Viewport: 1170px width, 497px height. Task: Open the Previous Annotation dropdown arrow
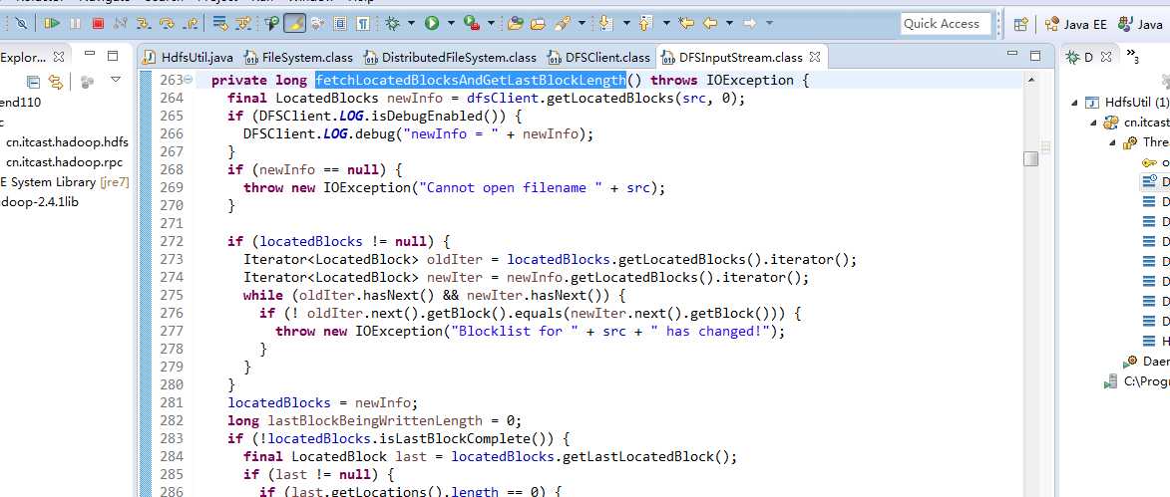666,23
